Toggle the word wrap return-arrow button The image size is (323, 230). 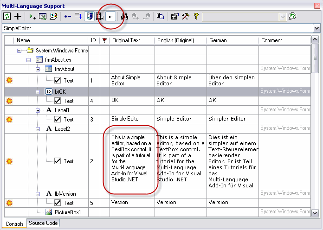point(110,16)
